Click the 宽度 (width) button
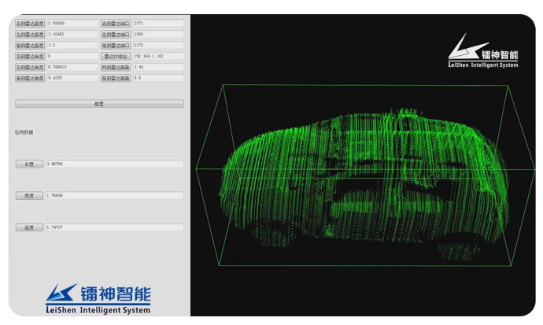 29,196
